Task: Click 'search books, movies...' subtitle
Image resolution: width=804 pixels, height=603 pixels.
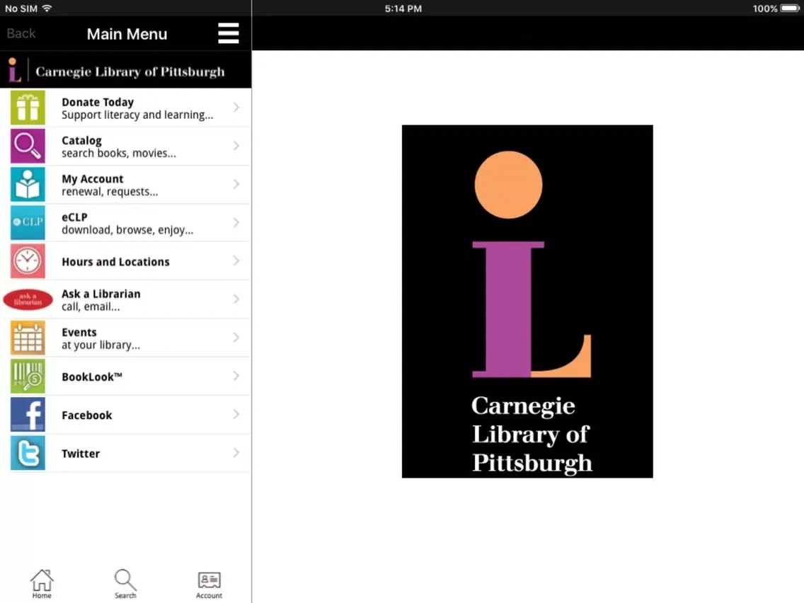Action: click(119, 154)
